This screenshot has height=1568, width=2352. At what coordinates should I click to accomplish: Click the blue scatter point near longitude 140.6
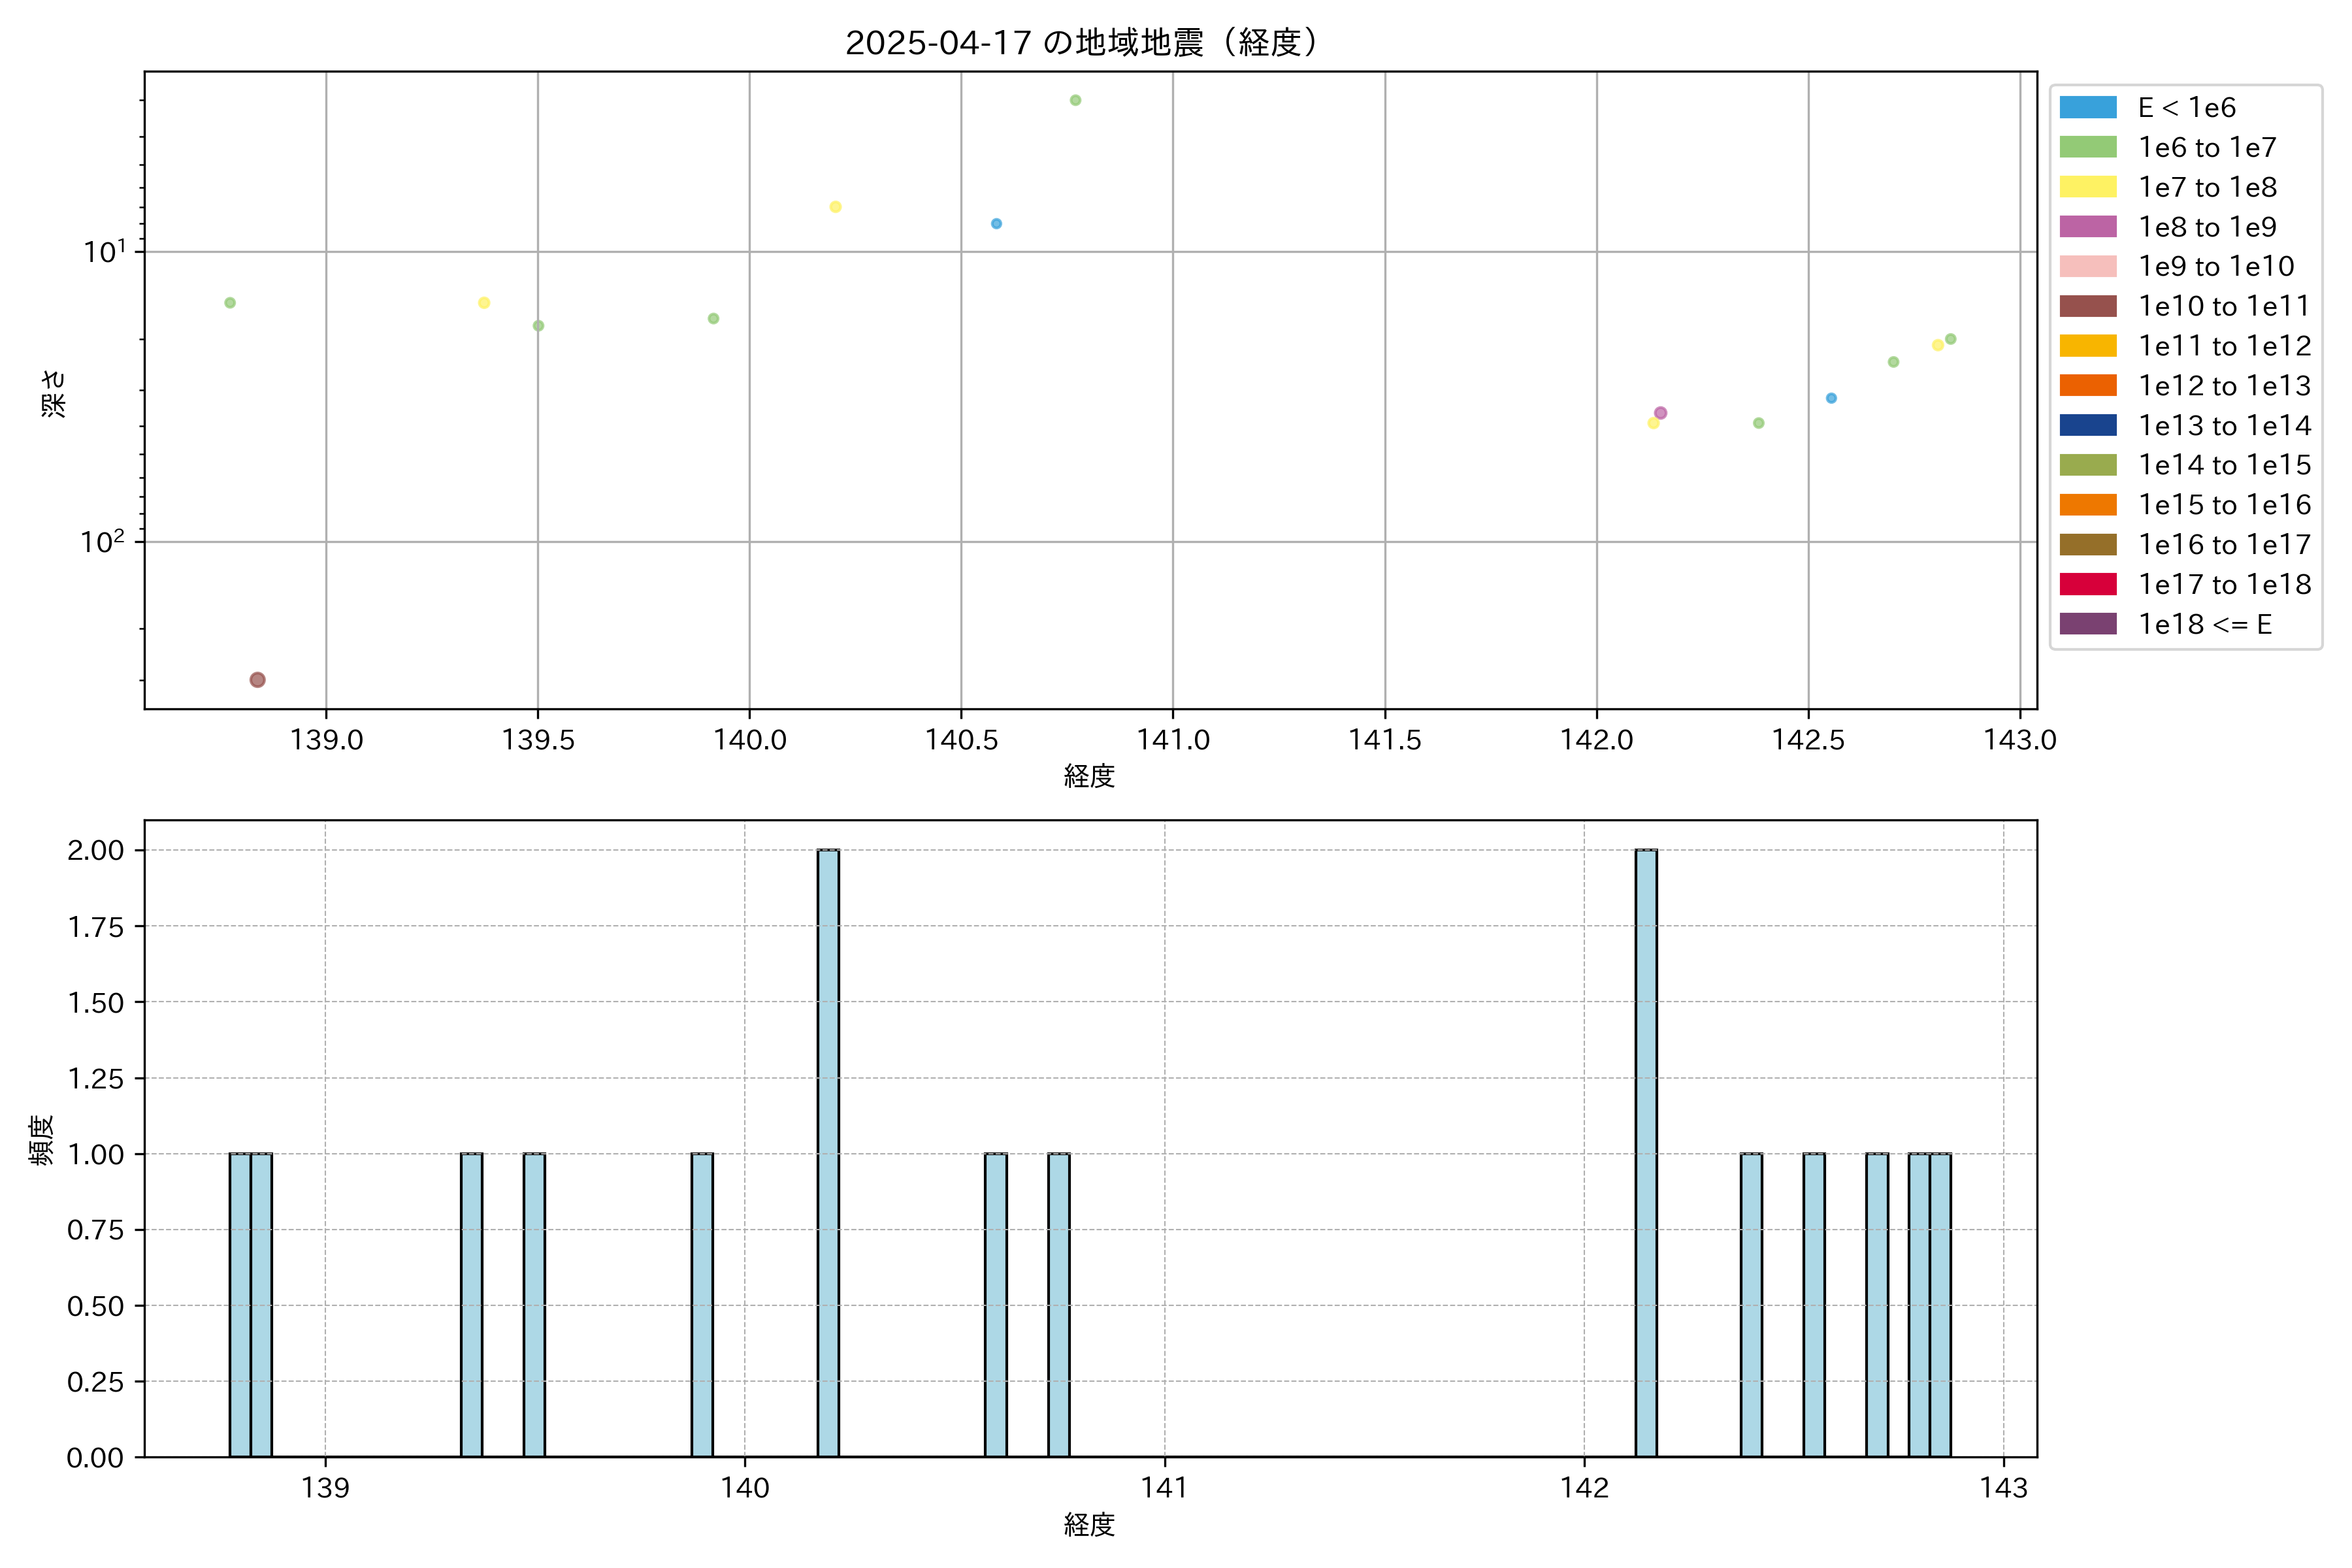point(996,224)
